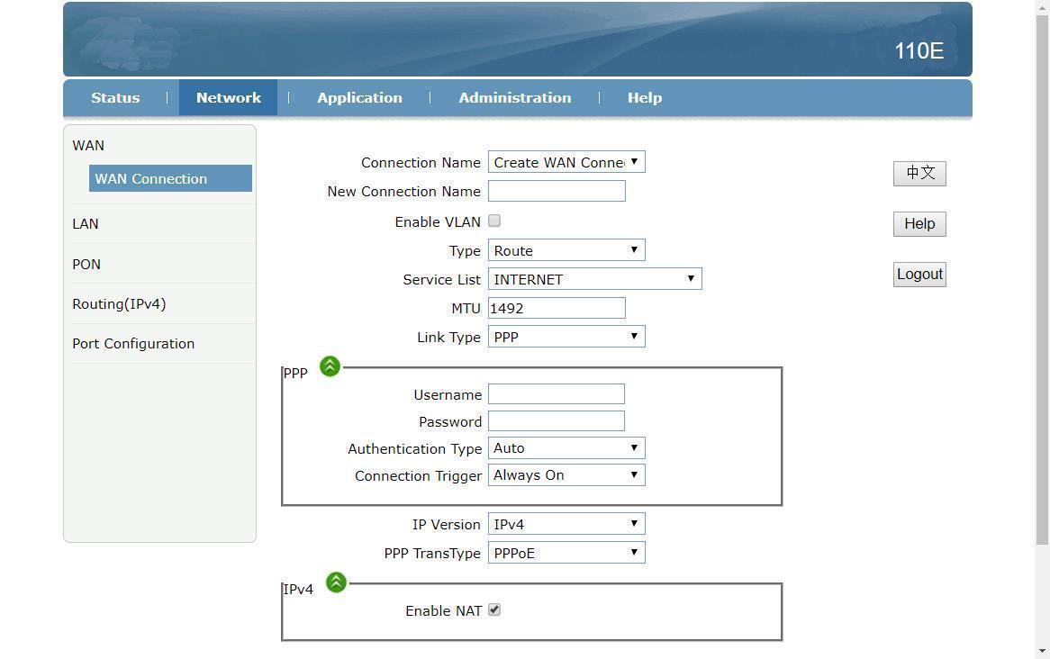
Task: Open the IP Version dropdown showing IPv4
Action: (566, 524)
